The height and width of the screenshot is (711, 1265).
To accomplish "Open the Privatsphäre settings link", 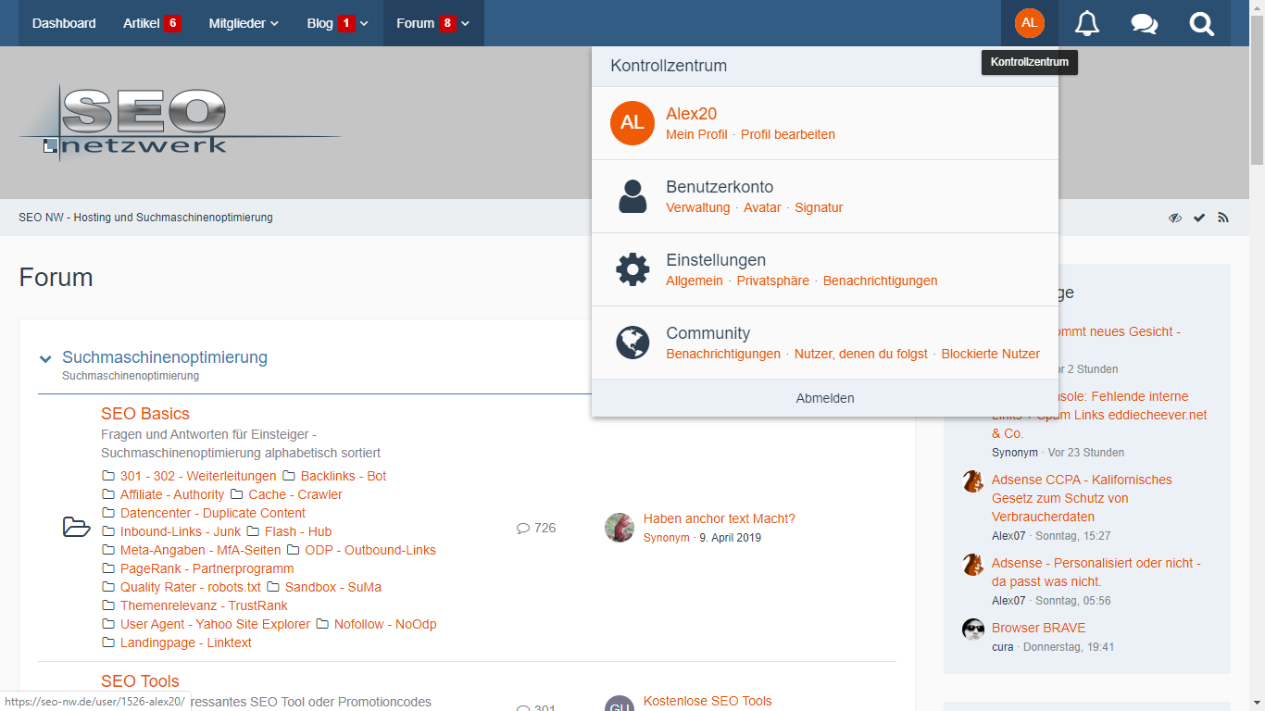I will tap(772, 281).
